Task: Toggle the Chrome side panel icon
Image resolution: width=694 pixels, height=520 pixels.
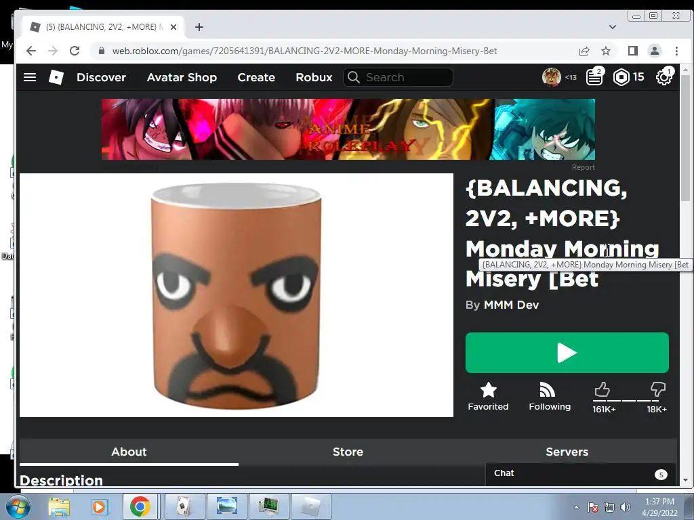Action: point(633,51)
